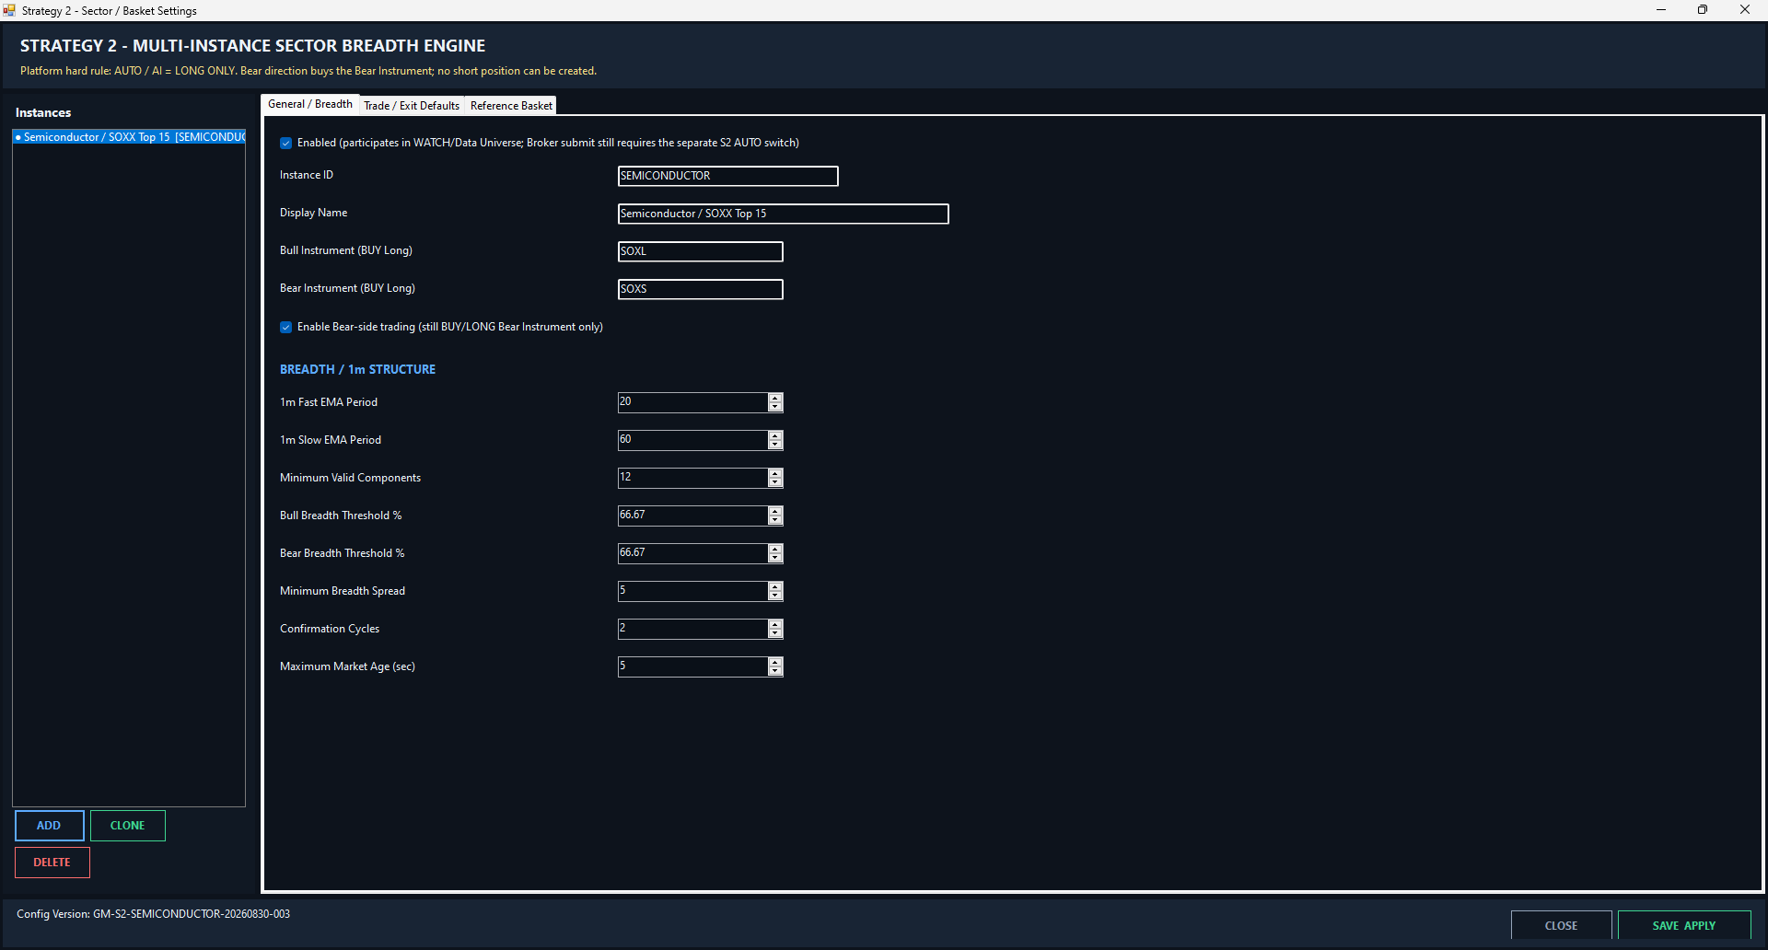Click the BREADTH / 1m STRUCTURE heading
This screenshot has height=950, width=1768.
click(358, 369)
